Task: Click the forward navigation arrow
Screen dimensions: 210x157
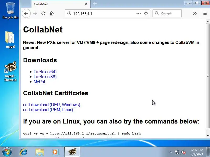Action: [35, 13]
